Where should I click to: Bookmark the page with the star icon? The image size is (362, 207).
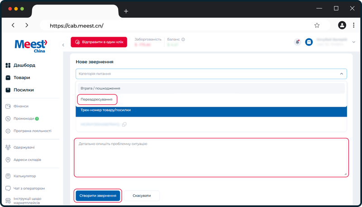(x=317, y=25)
